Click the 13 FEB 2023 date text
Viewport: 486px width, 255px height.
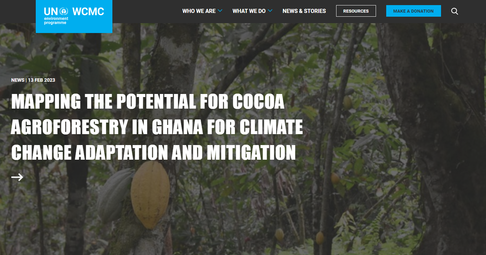click(41, 80)
